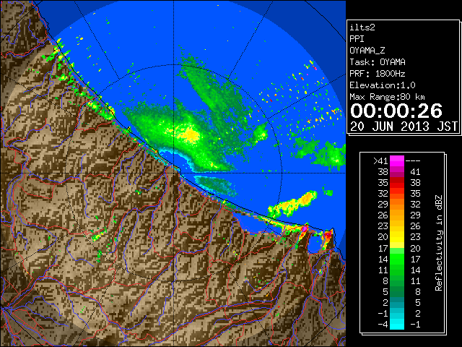Click the ilts2 label in the info box

click(x=362, y=27)
